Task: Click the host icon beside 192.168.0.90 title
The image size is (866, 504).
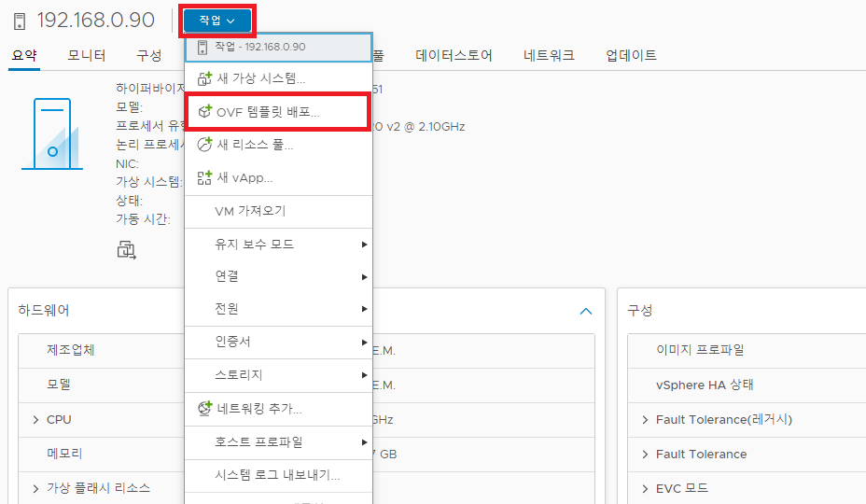Action: click(20, 21)
